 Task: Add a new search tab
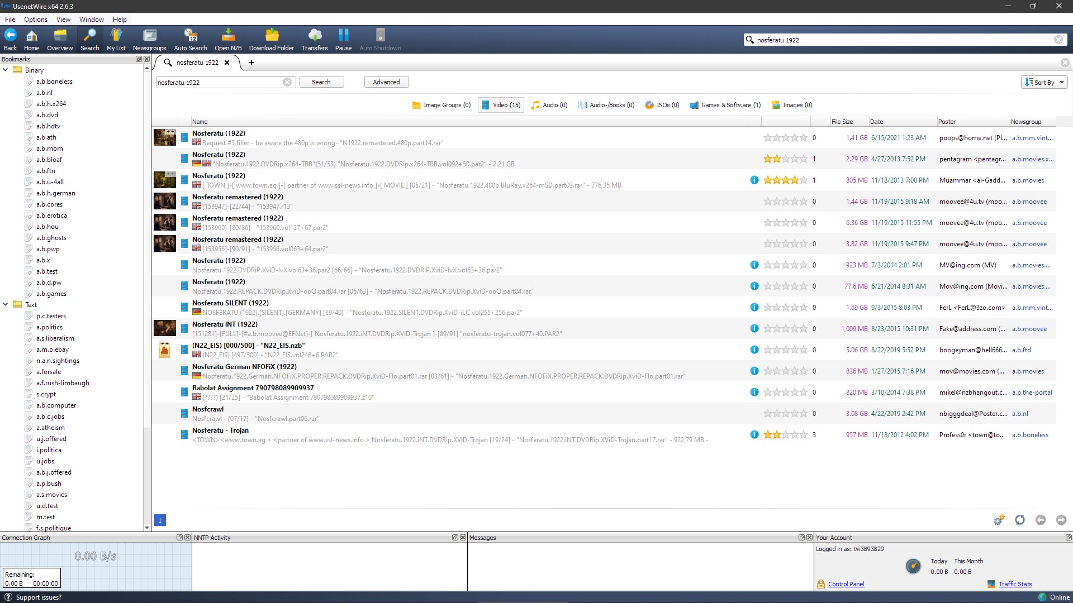pos(251,63)
